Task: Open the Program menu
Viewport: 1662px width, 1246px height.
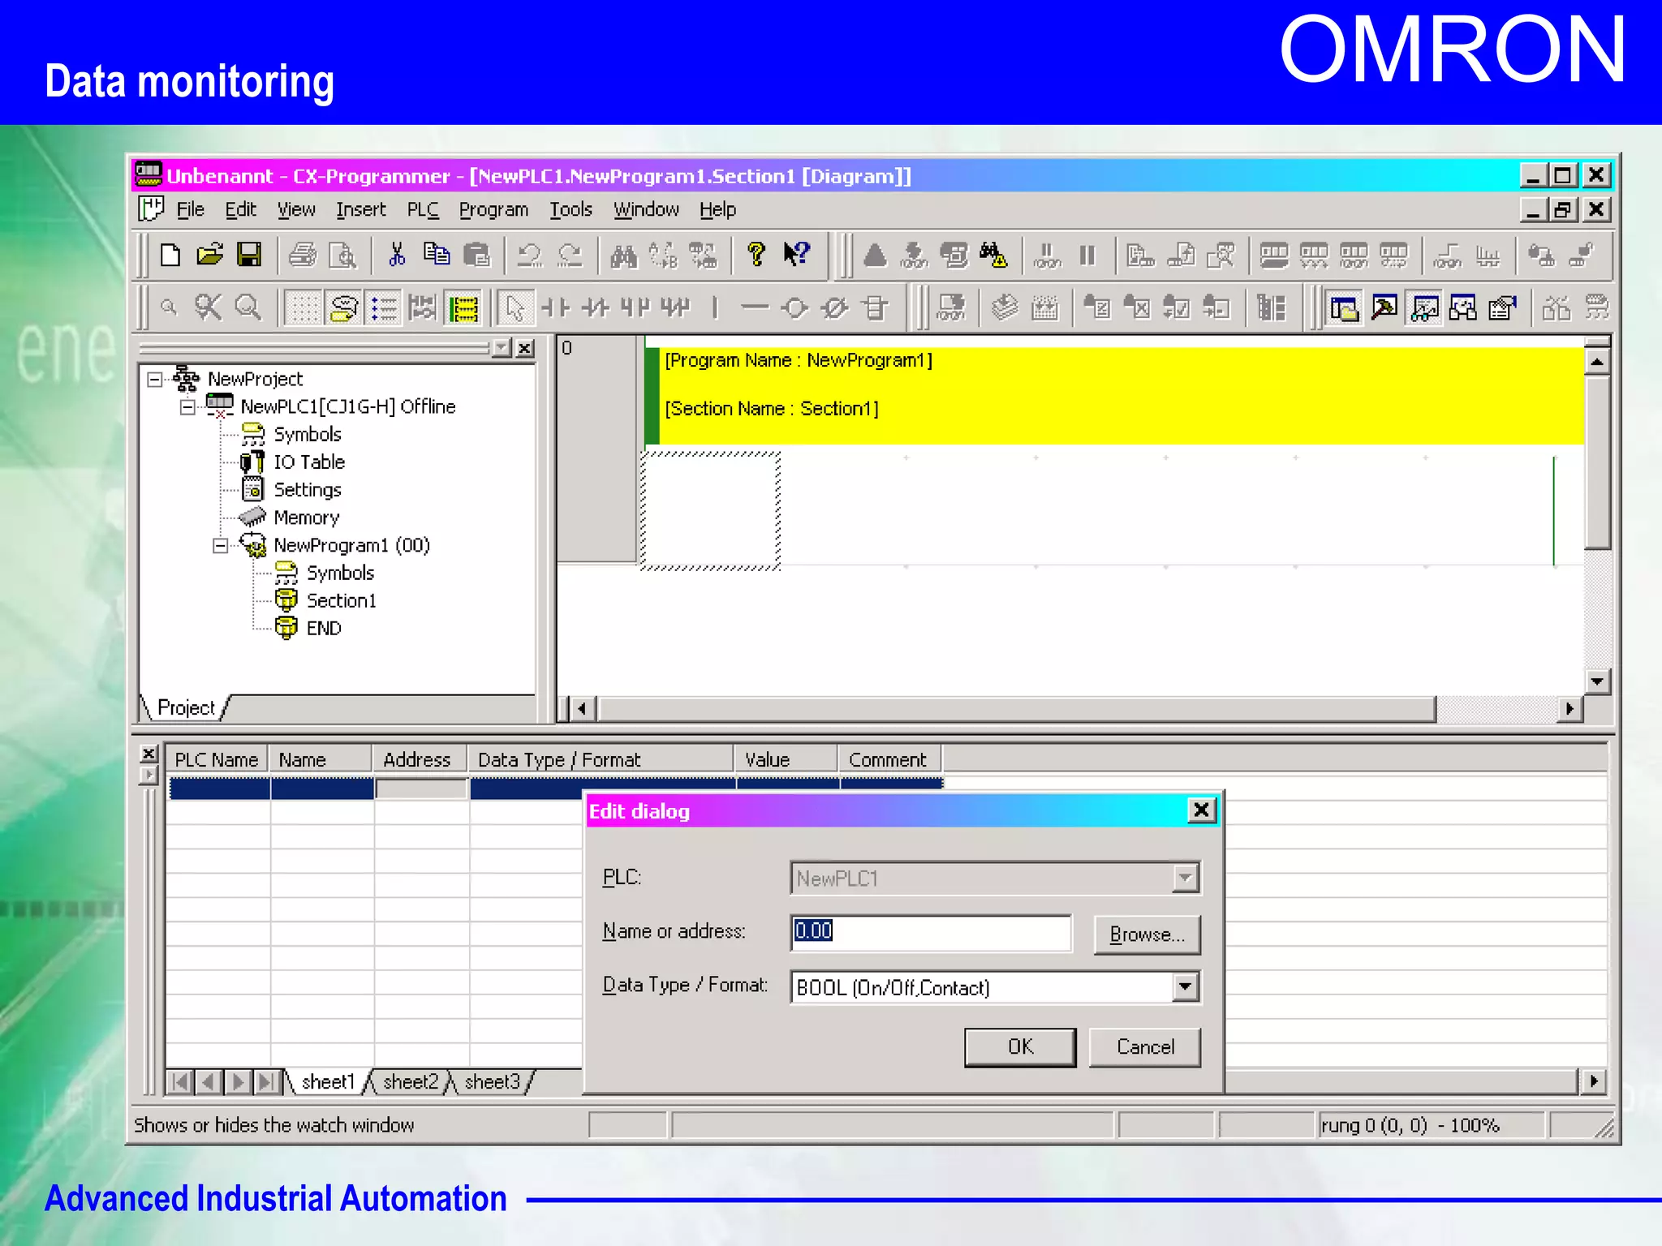Action: 493,209
